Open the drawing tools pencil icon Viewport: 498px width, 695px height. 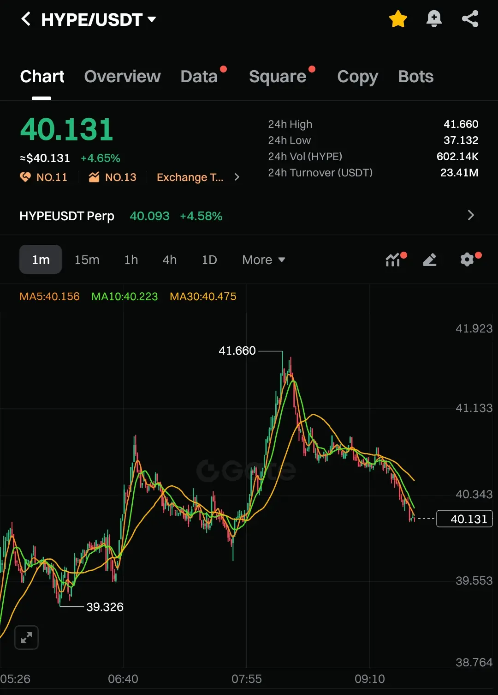pos(430,260)
